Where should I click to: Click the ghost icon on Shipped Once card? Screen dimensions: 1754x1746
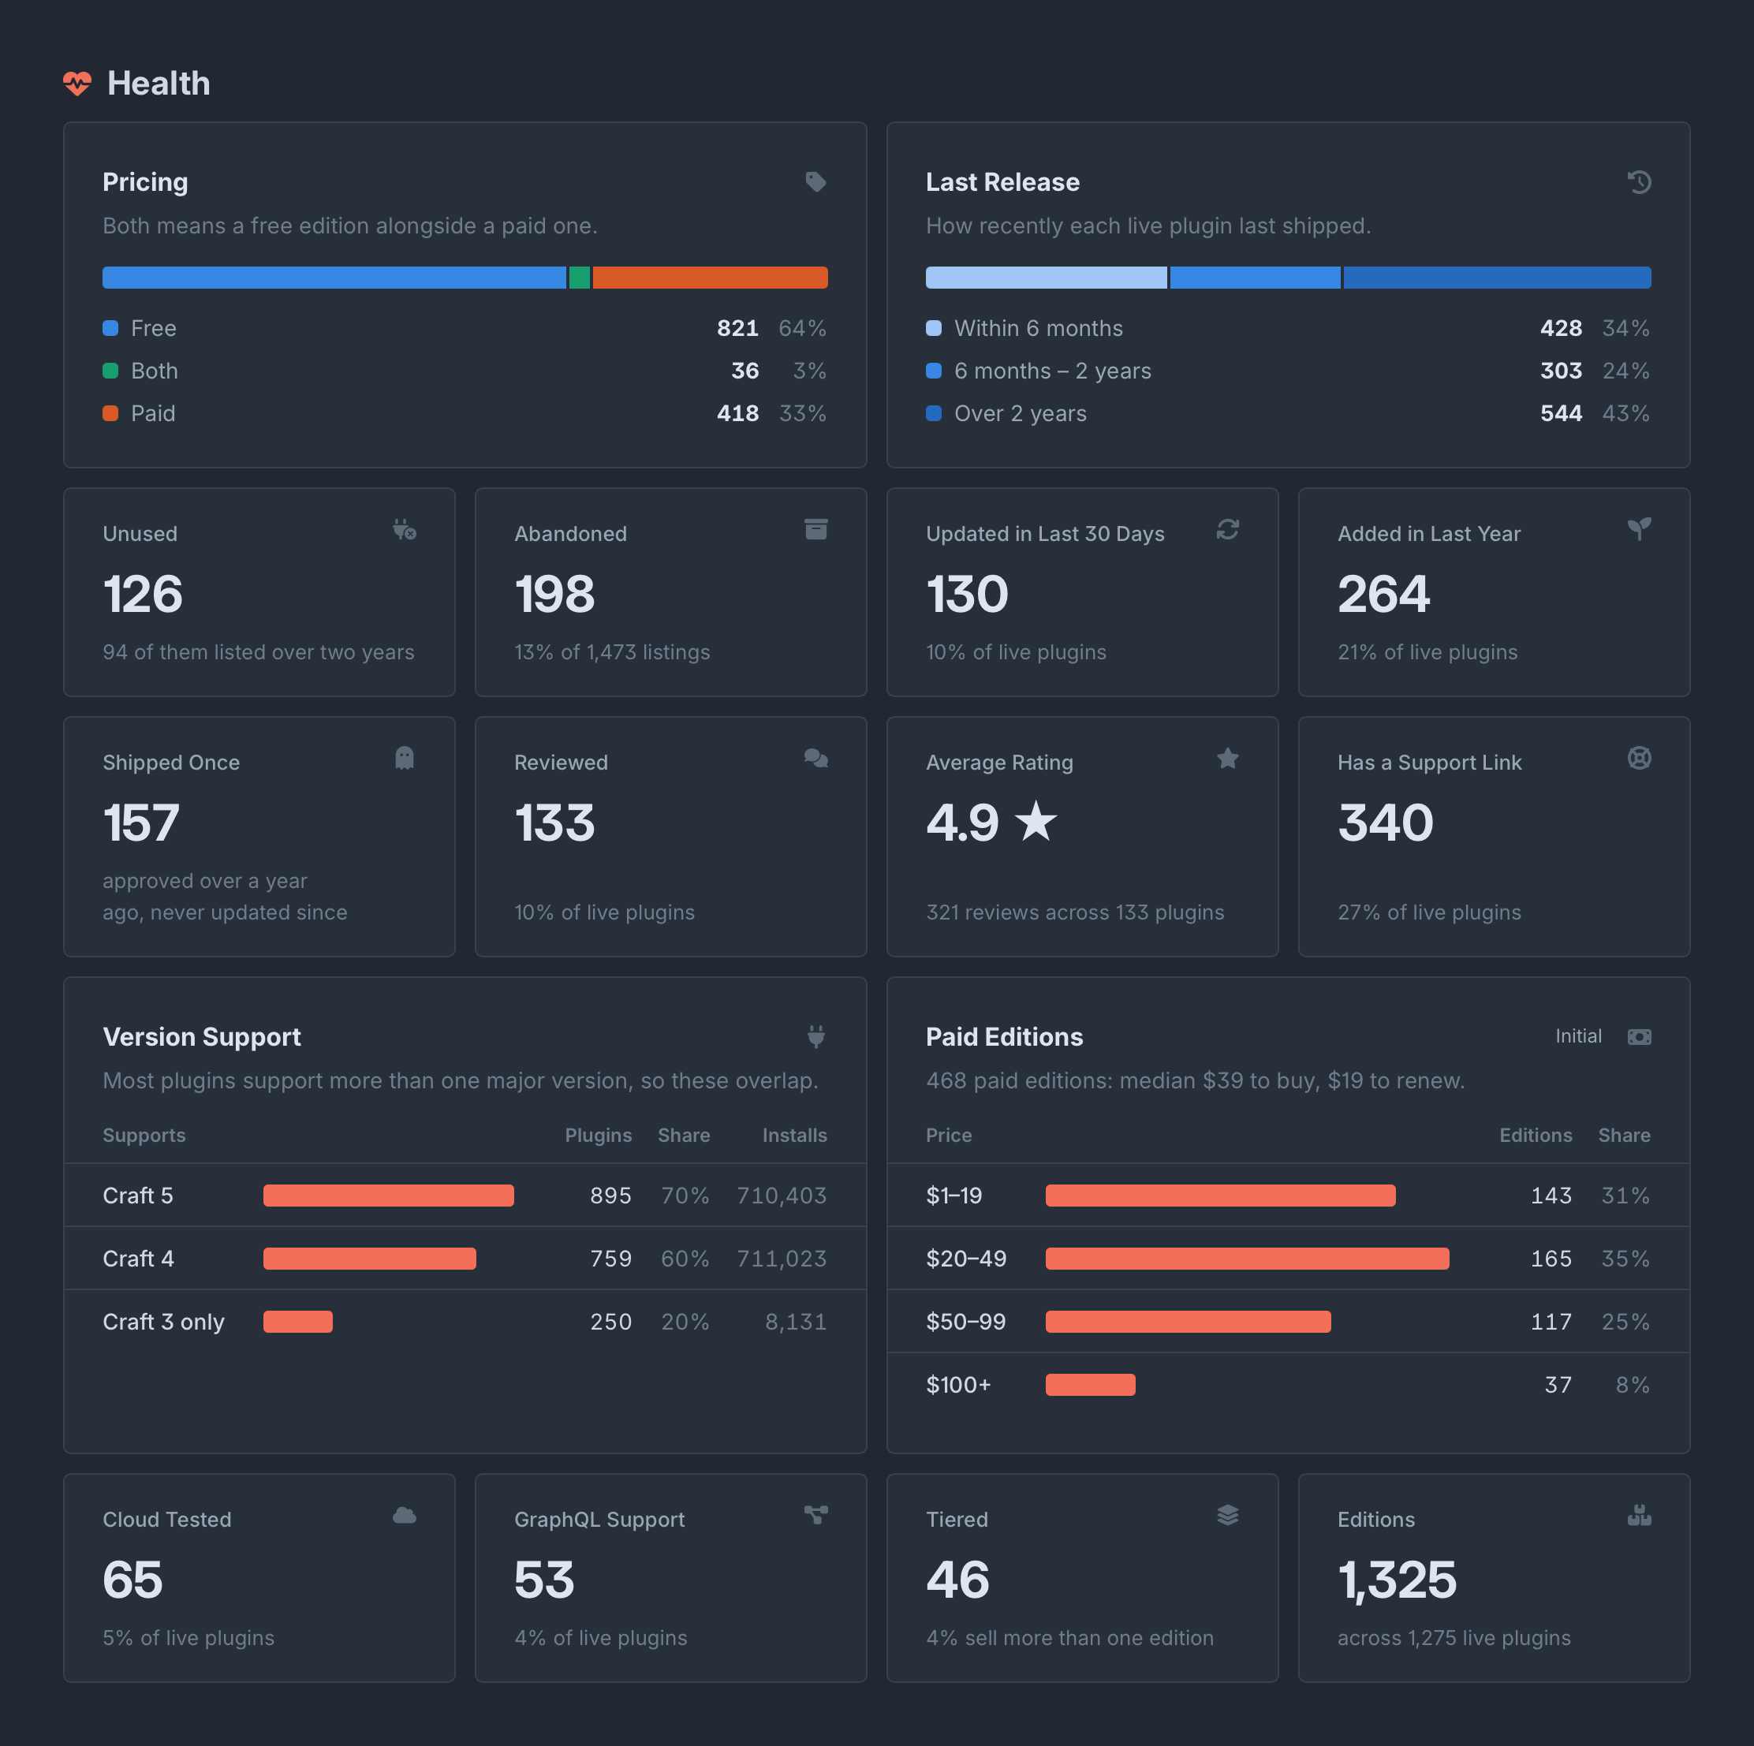404,758
